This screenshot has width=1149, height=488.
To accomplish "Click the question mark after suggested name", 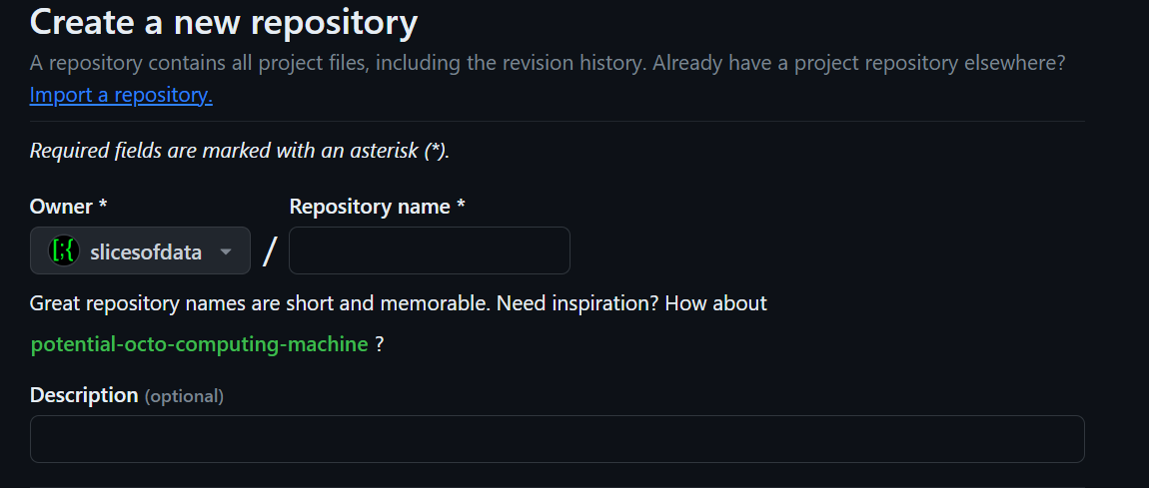I will [x=379, y=344].
